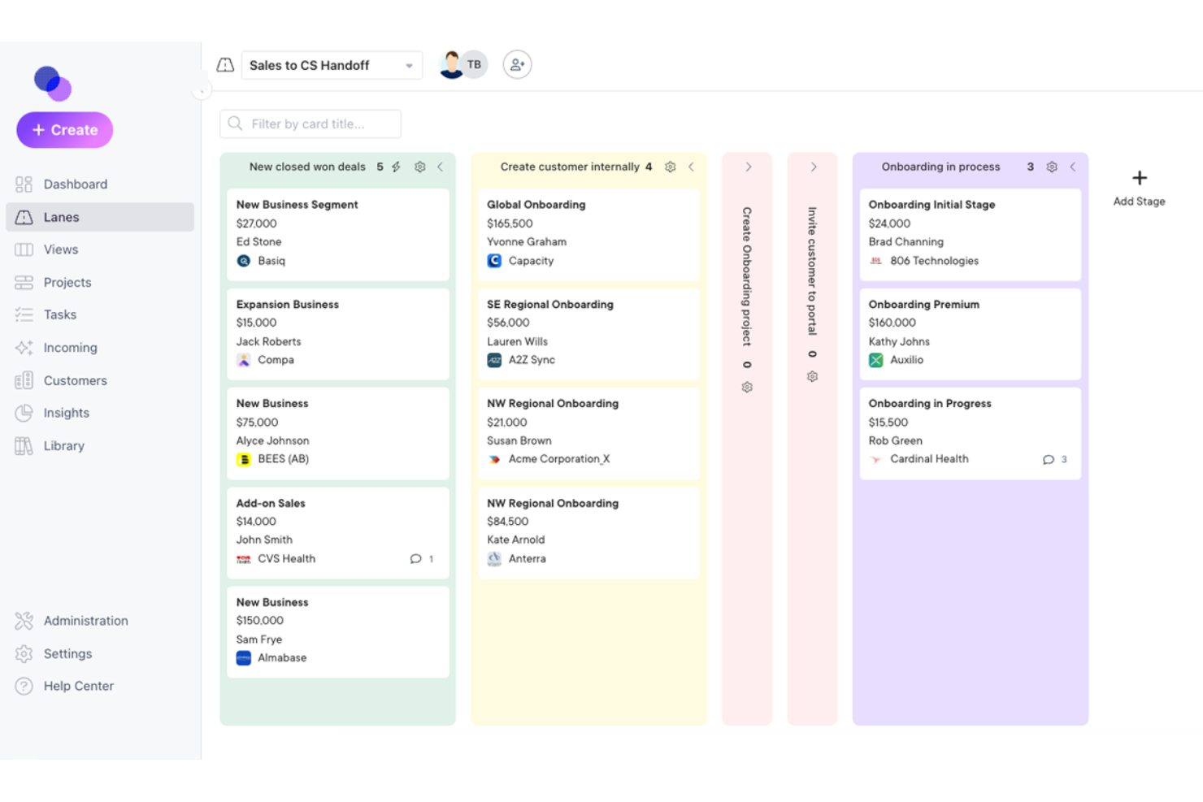Open settings gear on Create customer internally lane
The height and width of the screenshot is (802, 1203).
tap(670, 167)
